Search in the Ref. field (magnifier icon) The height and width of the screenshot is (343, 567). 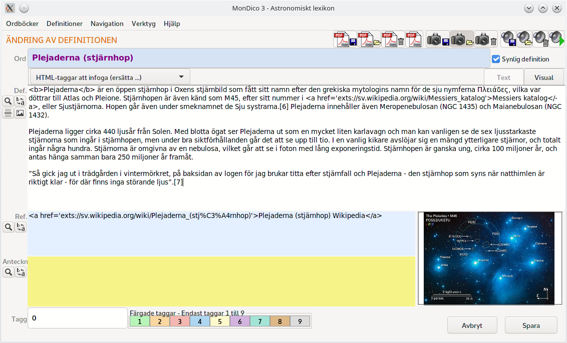[x=9, y=227]
